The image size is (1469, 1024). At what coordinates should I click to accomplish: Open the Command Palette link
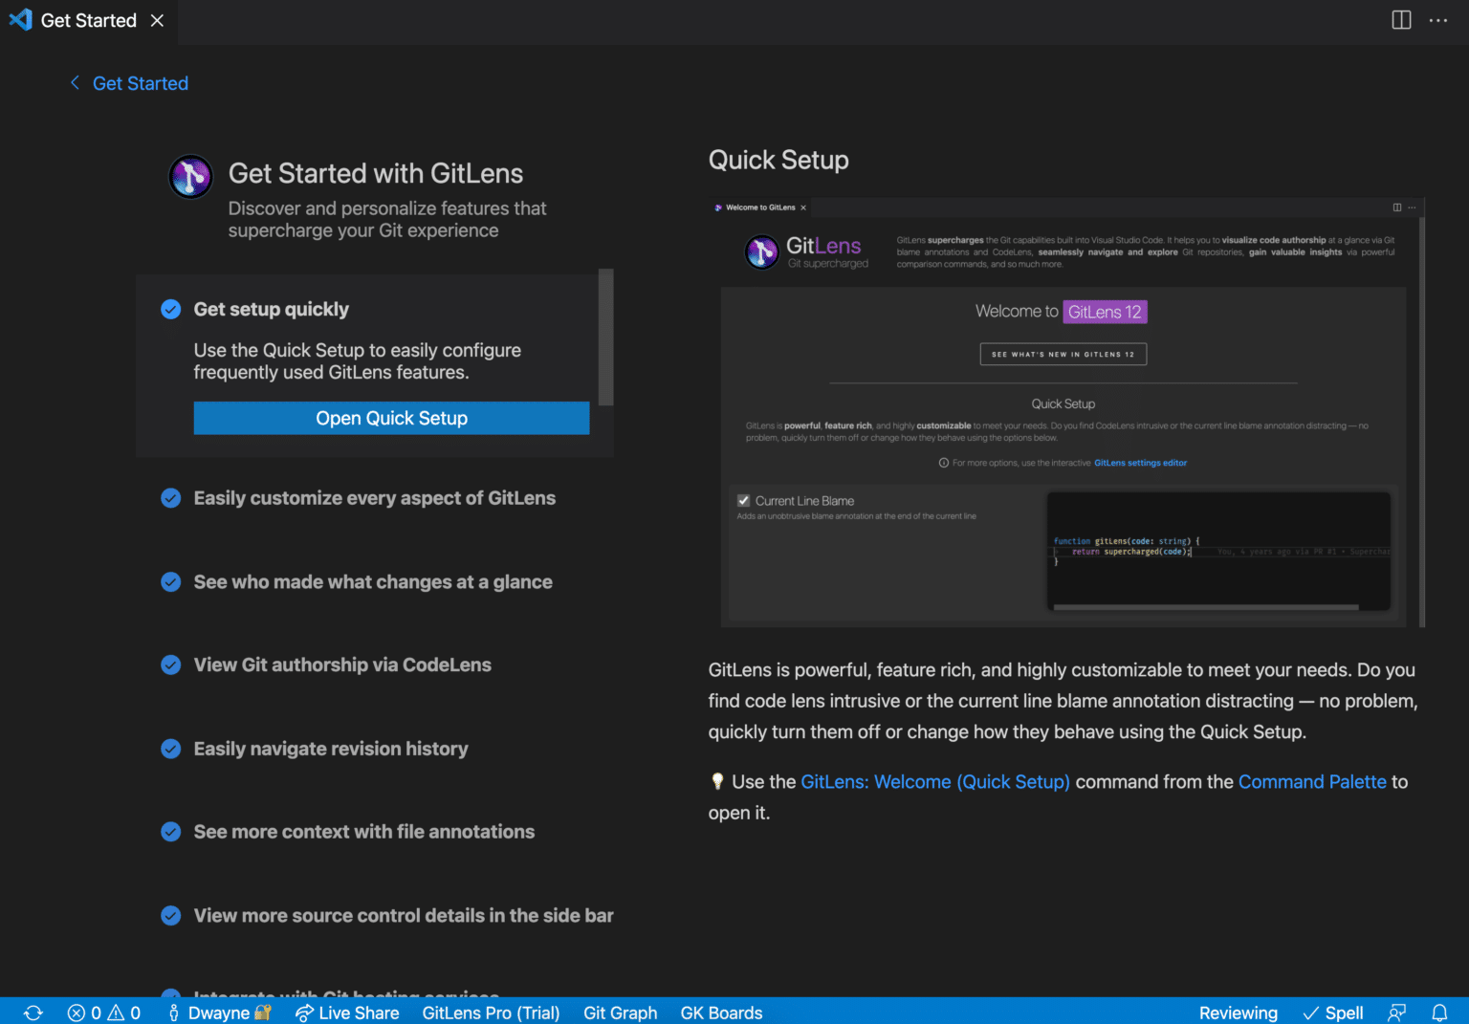coord(1312,781)
